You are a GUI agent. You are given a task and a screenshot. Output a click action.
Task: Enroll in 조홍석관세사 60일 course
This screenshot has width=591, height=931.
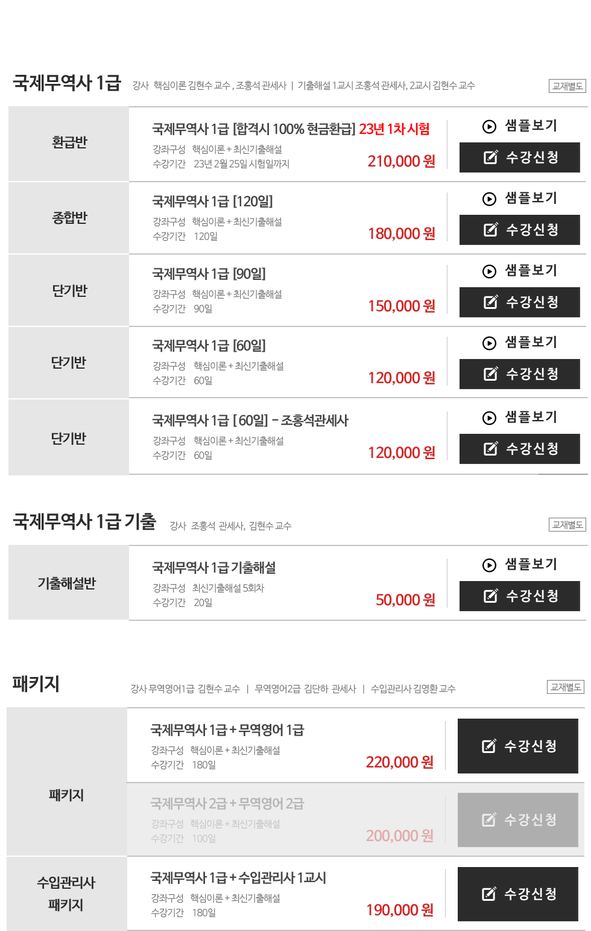click(x=520, y=449)
